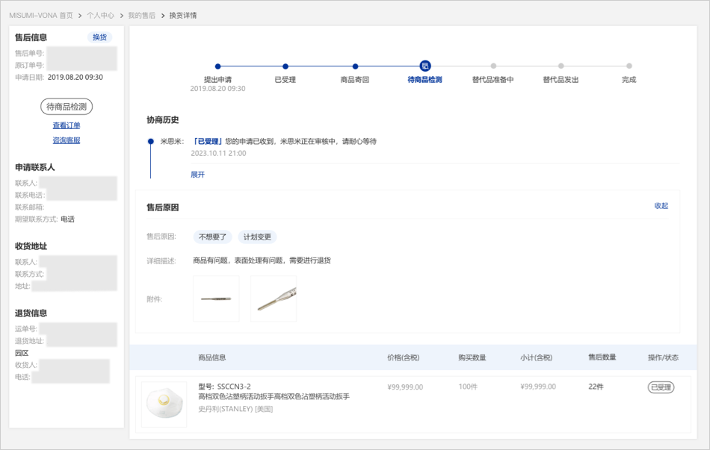Click the 已受理 status badge in product row
Screen dimensions: 710x450
[661, 387]
